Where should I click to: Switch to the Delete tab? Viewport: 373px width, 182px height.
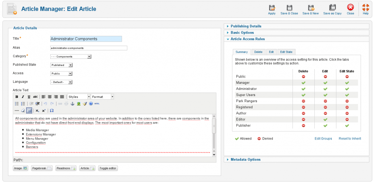[258, 52]
